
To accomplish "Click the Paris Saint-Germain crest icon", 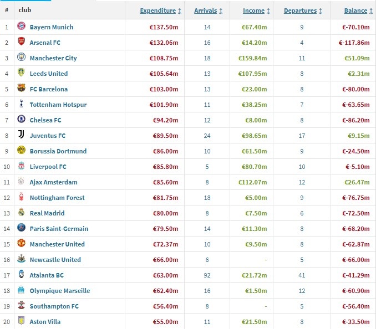I will (21, 228).
